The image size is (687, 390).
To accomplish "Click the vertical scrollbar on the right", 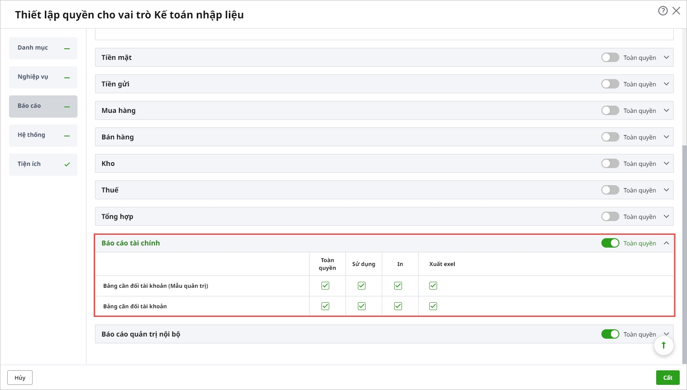I will (684, 252).
